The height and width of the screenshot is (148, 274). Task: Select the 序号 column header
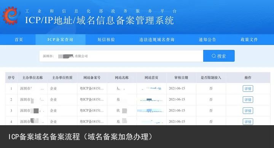coord(11,78)
